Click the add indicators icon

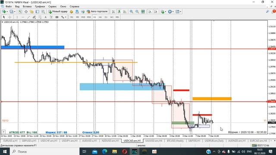pyautogui.click(x=162, y=12)
